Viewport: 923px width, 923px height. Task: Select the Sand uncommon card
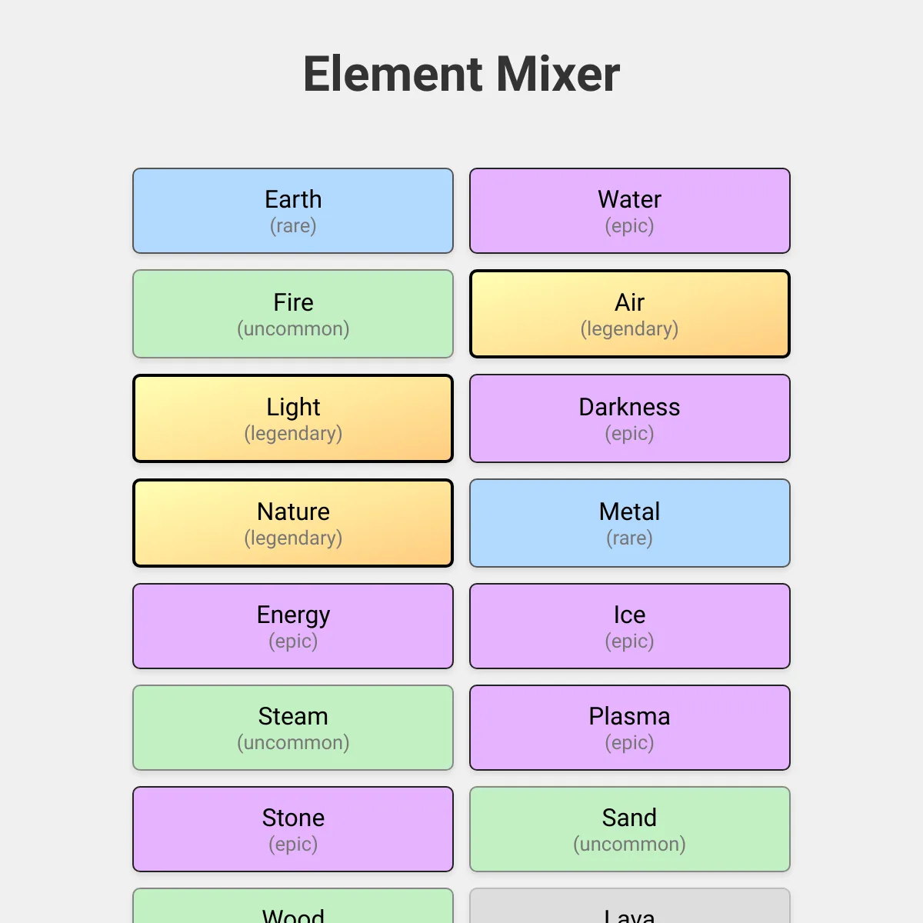coord(630,829)
